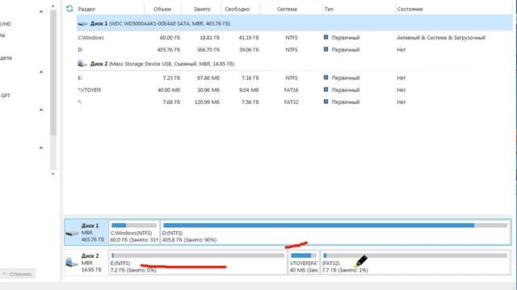Select the Диск 2 MBR 14.95 Гб block in disk map
The height and width of the screenshot is (290, 517).
click(x=86, y=263)
